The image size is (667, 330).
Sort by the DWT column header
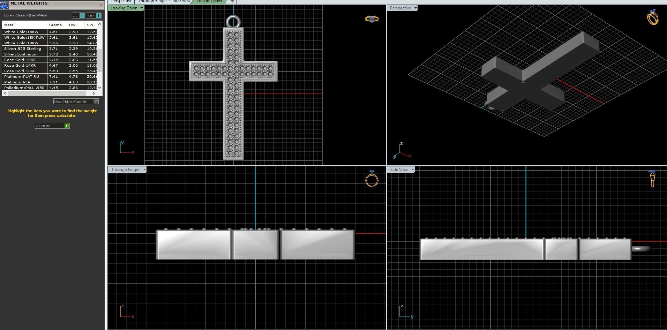click(76, 25)
